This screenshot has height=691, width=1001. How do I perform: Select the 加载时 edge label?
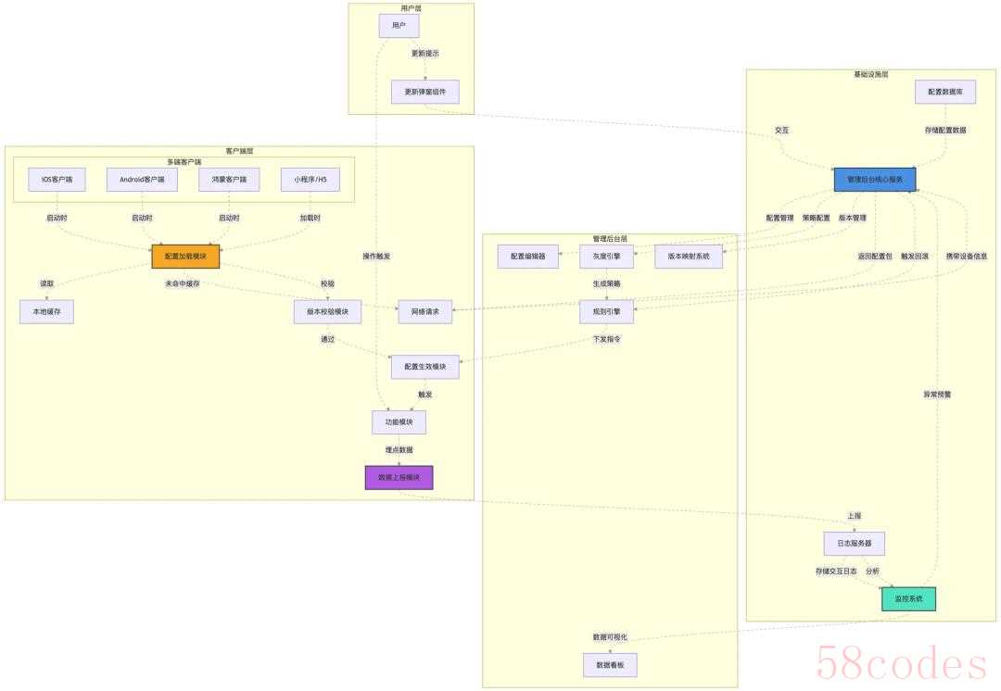pyautogui.click(x=310, y=219)
